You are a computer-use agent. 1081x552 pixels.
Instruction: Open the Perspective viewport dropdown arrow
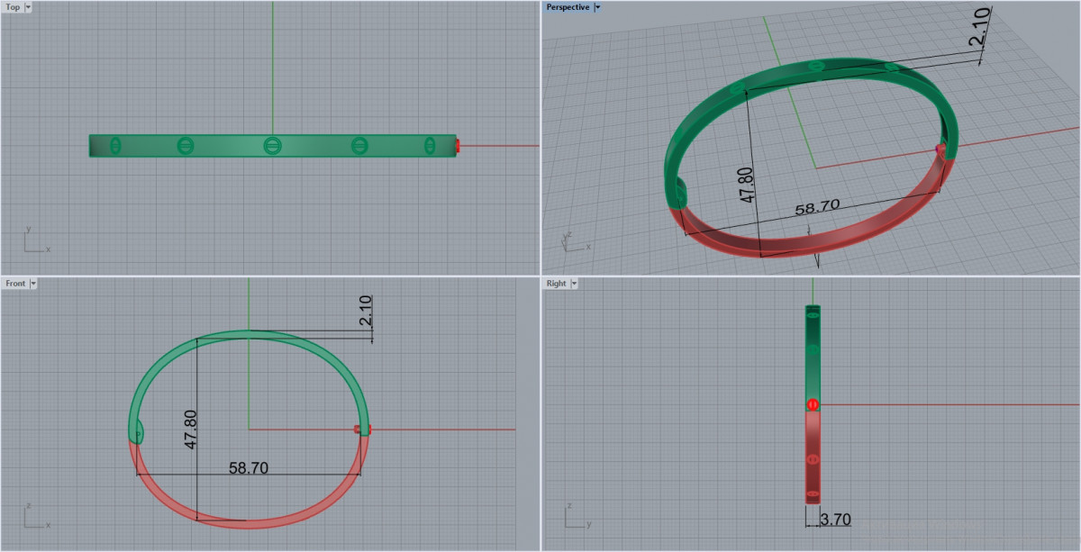598,7
